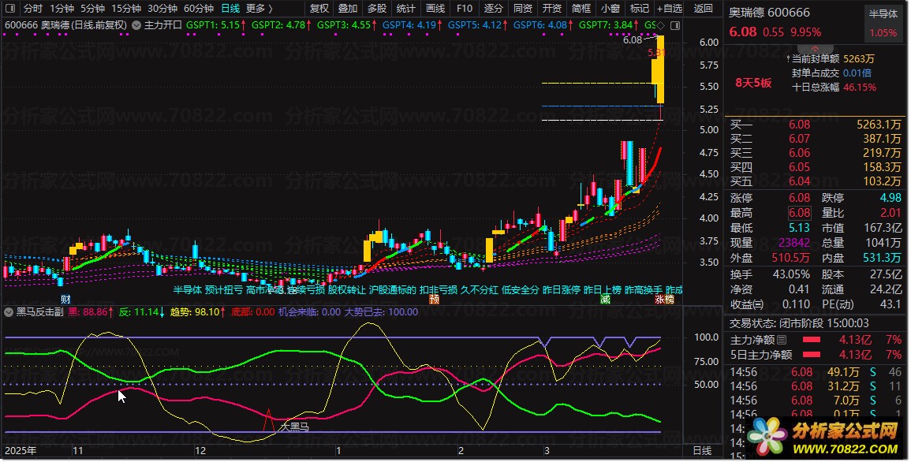The width and height of the screenshot is (911, 462).
Task: Click the 买一 price 6.08
Action: [x=800, y=125]
